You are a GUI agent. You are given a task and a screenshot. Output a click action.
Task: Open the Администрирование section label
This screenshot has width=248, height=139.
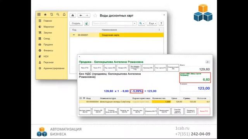[54, 68]
